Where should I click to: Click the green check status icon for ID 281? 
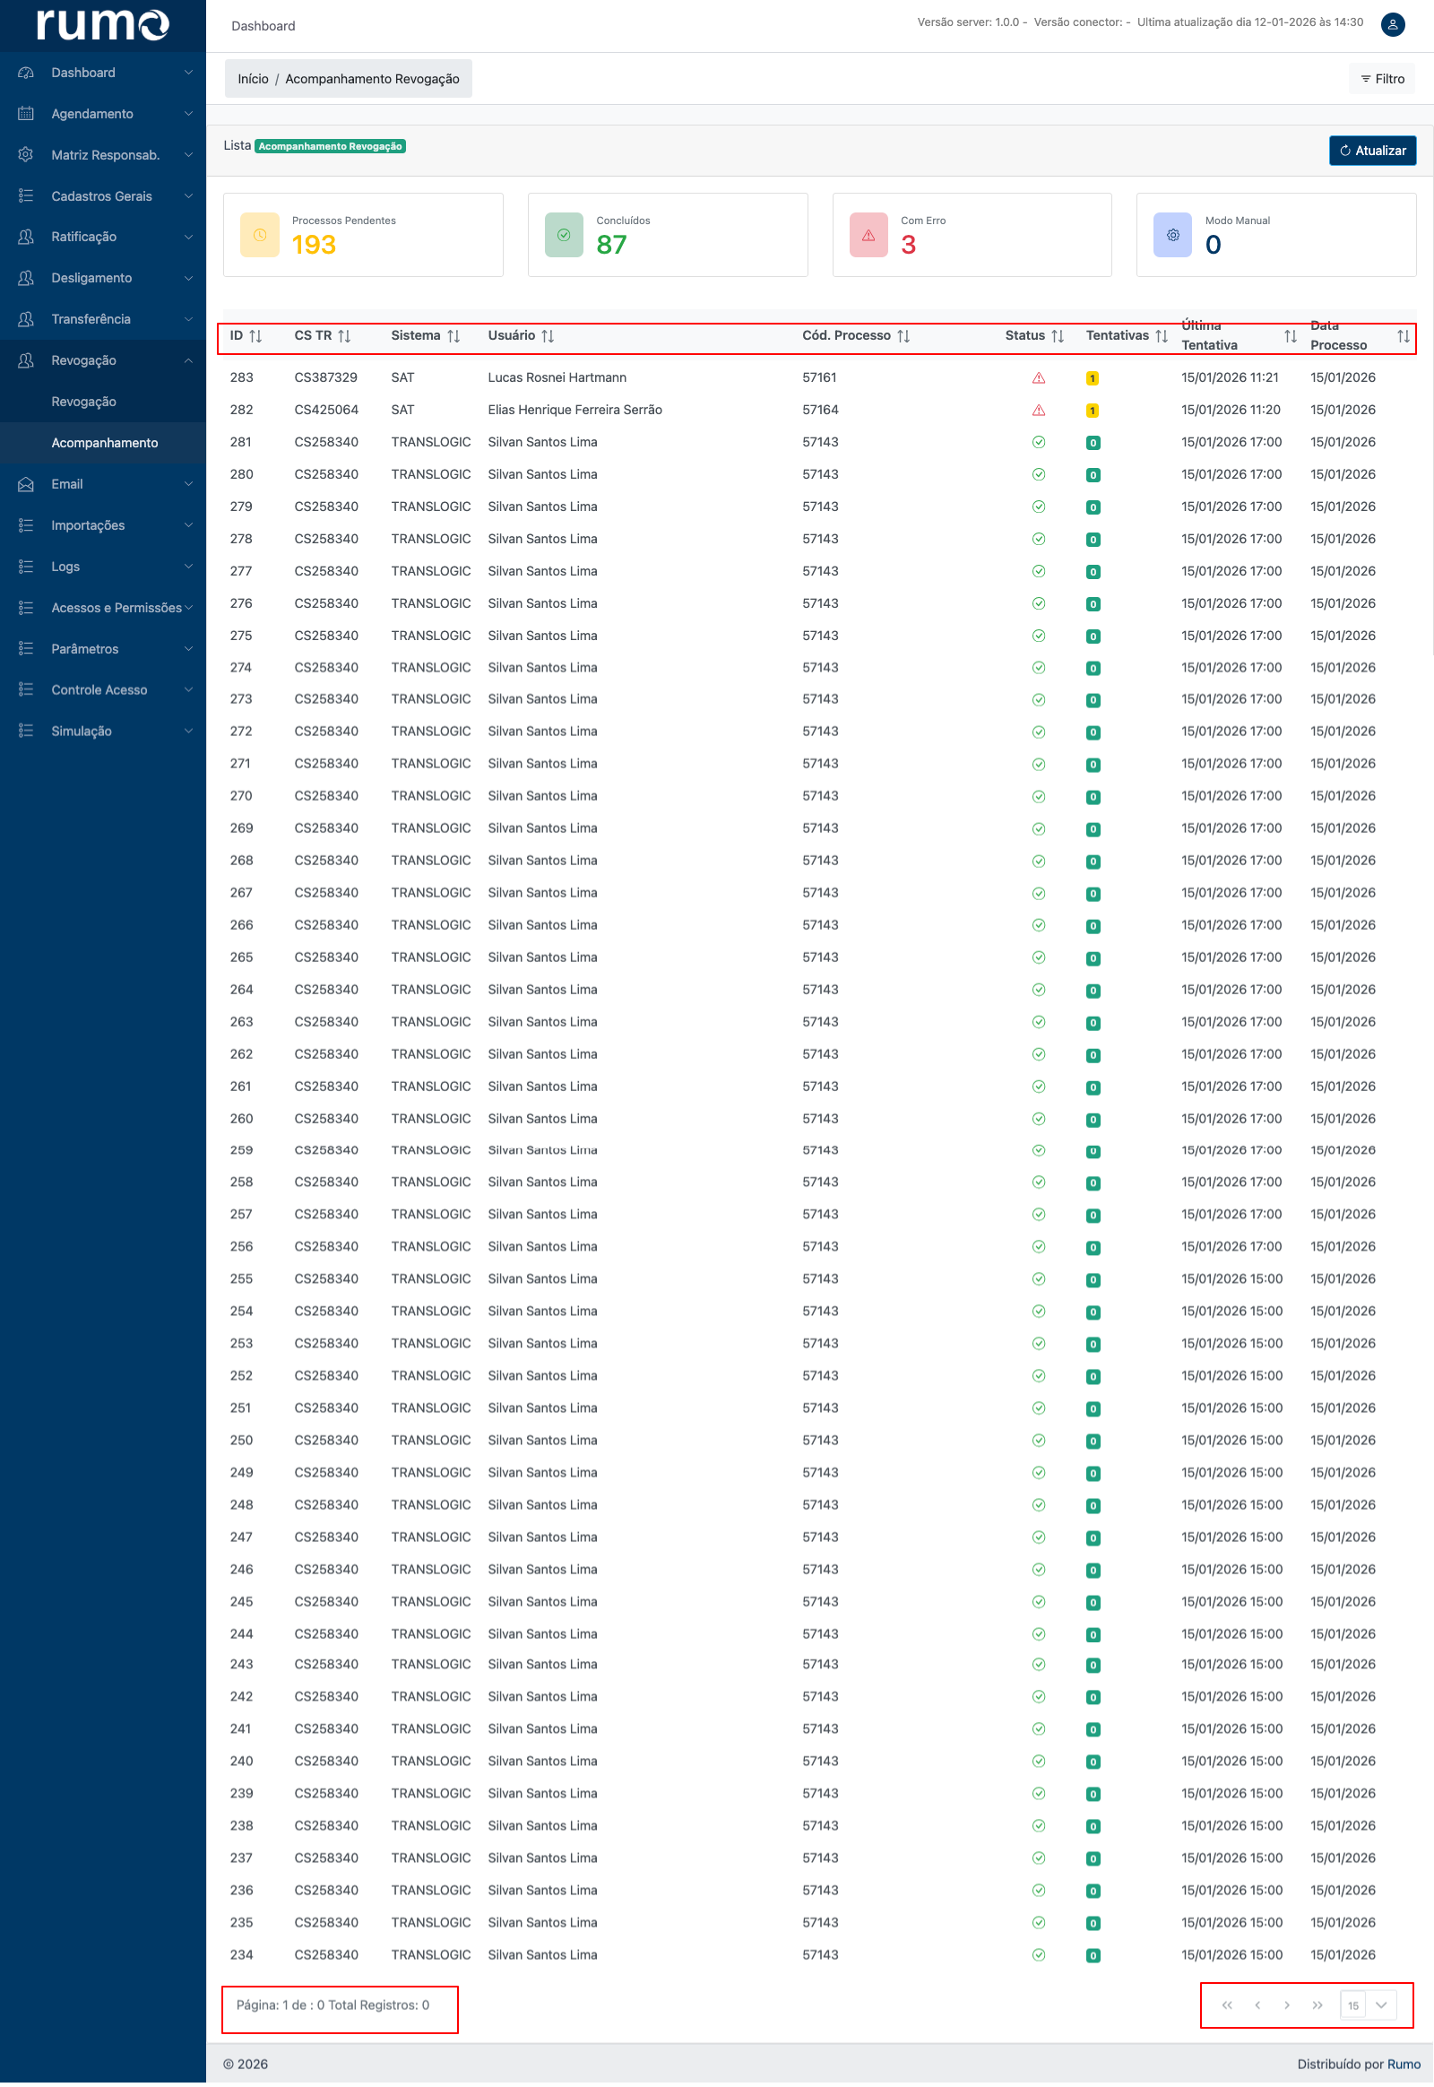point(1039,442)
